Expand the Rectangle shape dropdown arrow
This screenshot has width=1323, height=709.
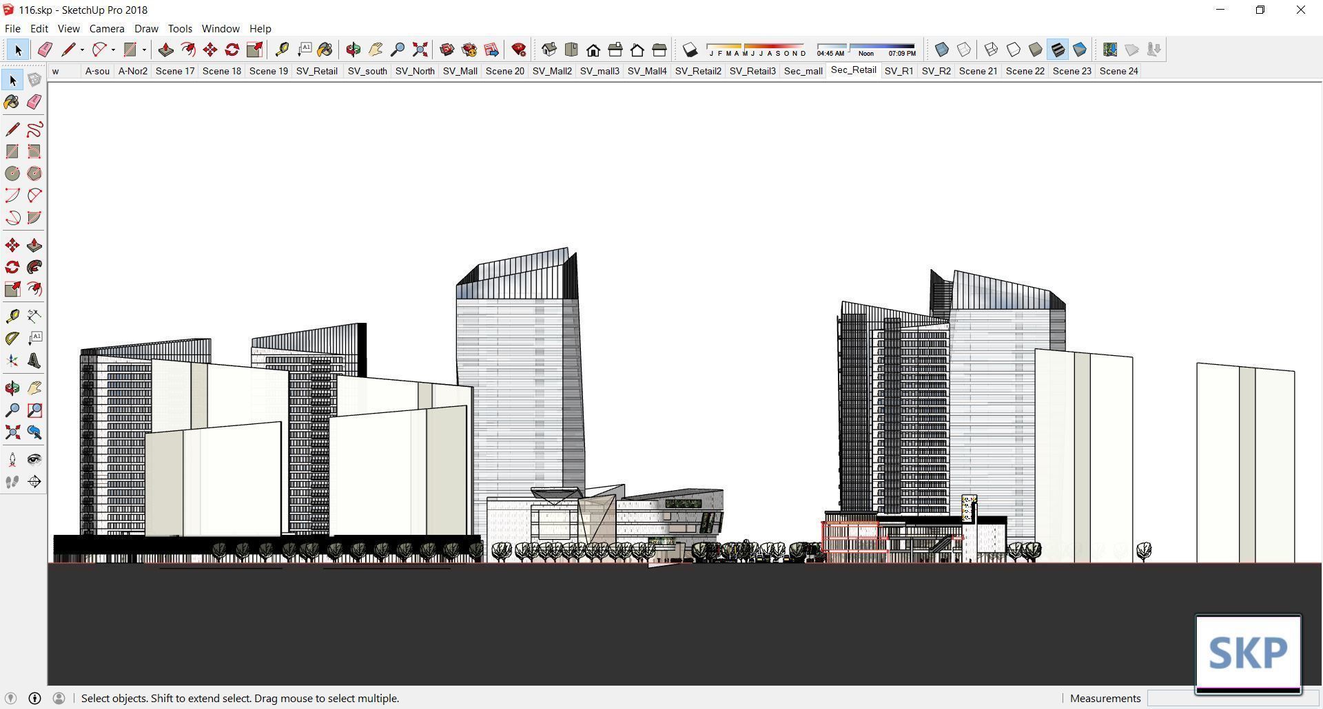[x=144, y=50]
